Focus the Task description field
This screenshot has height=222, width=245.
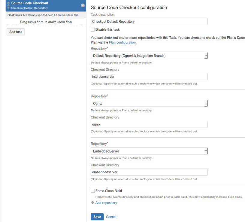point(149,22)
